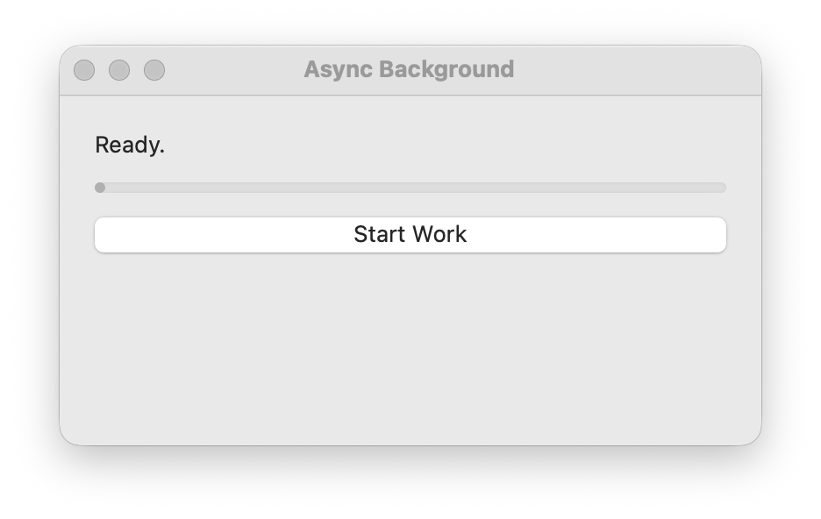Click the yellow minimize control
Viewport: 821px width, 519px height.
[119, 69]
